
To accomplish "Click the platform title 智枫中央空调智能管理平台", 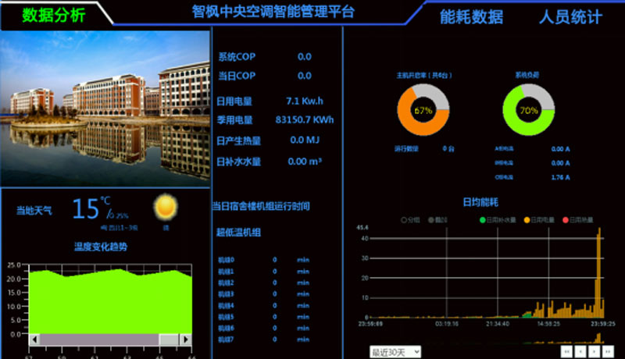I will click(x=273, y=12).
